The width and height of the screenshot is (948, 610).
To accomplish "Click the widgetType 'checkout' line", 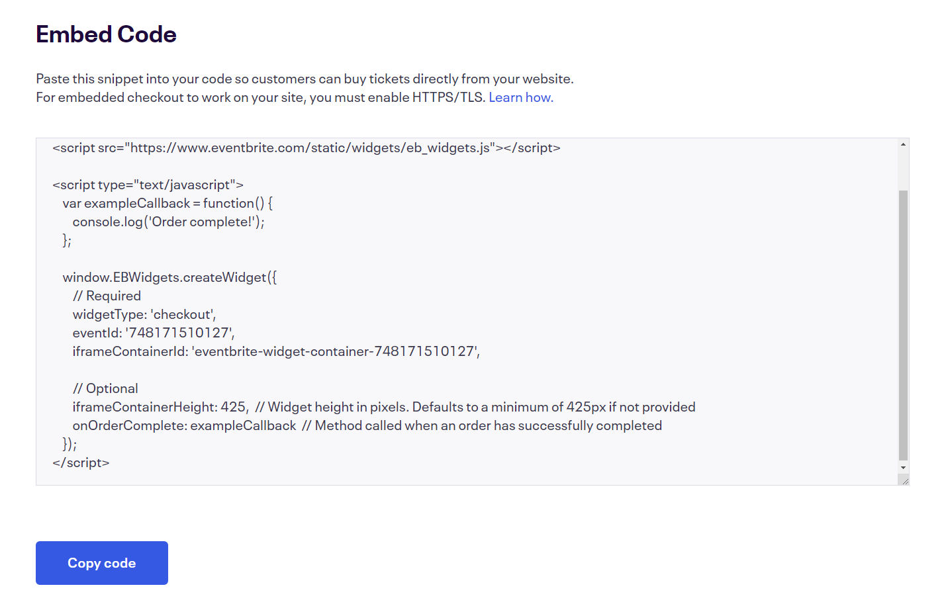I will (144, 314).
